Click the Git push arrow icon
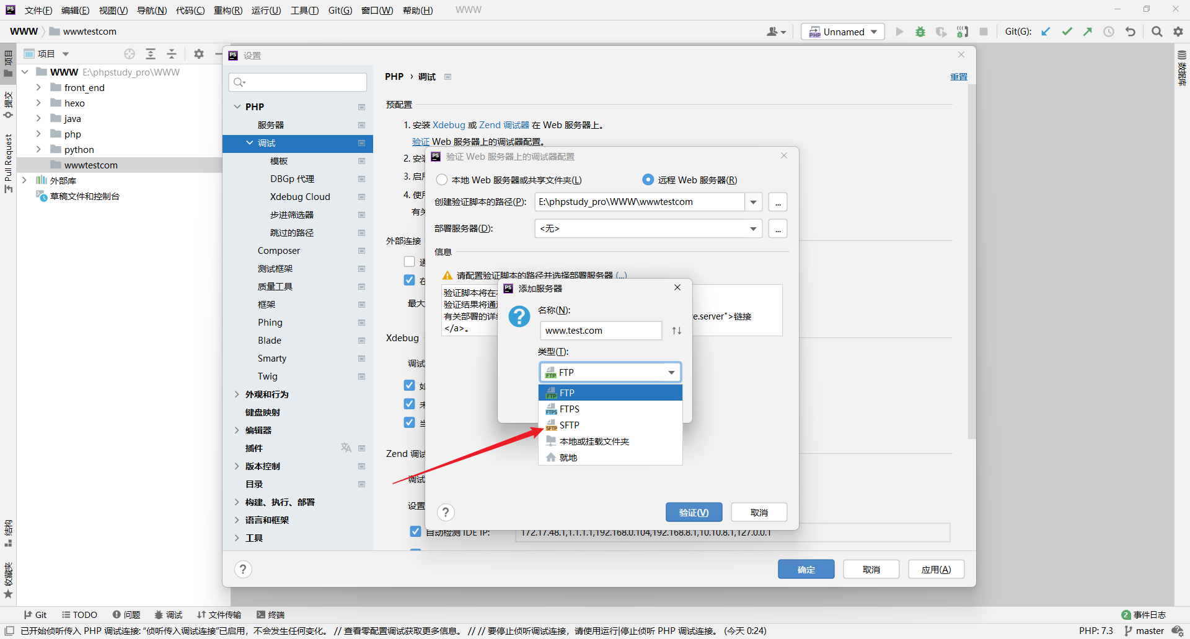Viewport: 1190px width, 639px height. click(1088, 32)
